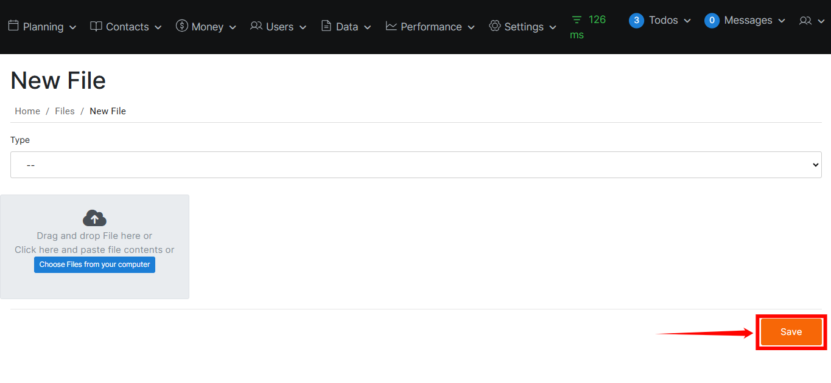Click the cloud upload icon
This screenshot has height=383, width=831.
(x=94, y=218)
